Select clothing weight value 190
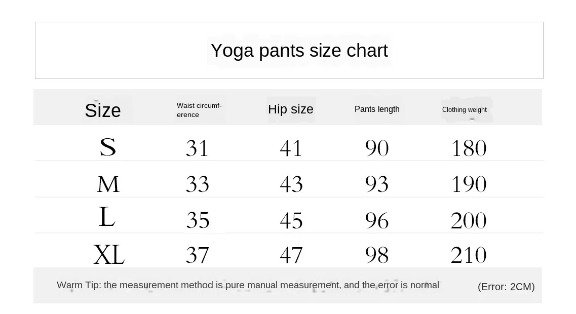Screen dimensions: 576x314 pyautogui.click(x=469, y=184)
